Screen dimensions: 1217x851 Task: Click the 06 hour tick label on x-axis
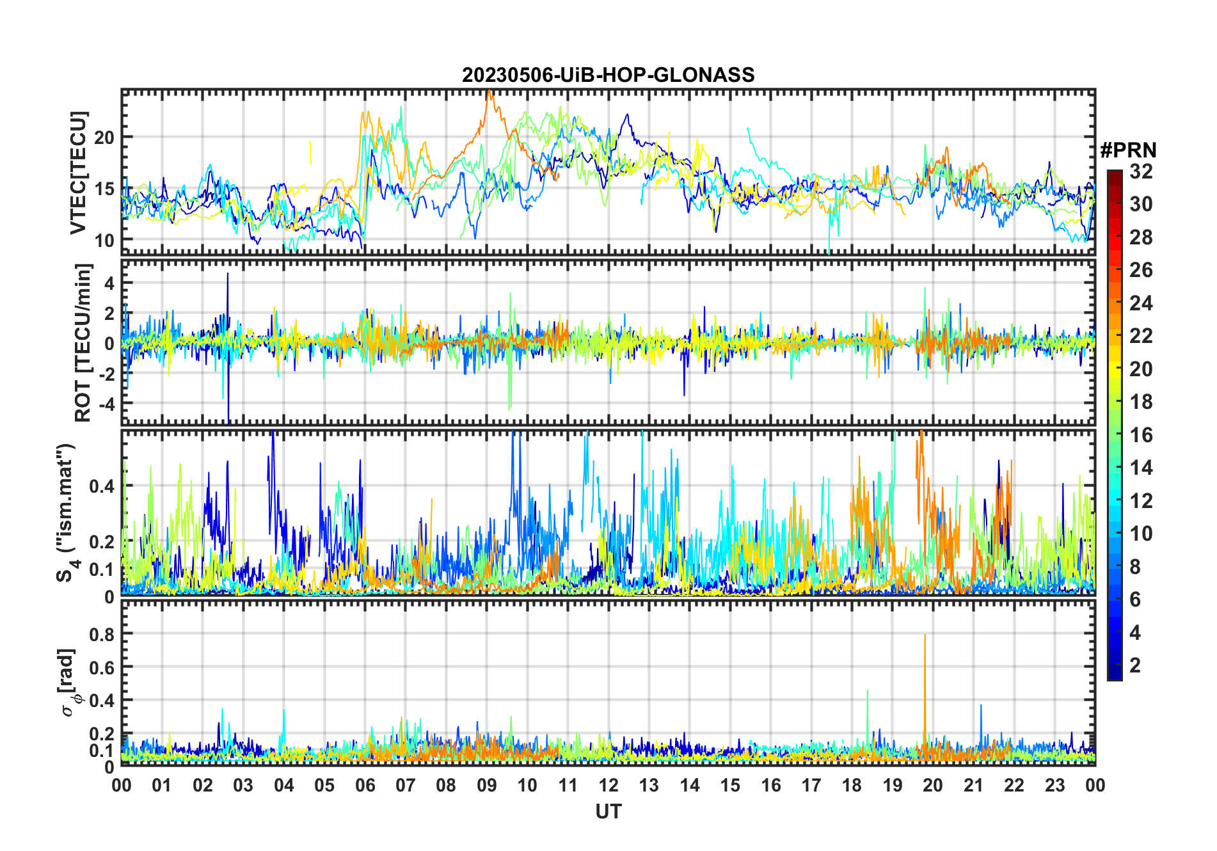pos(365,785)
